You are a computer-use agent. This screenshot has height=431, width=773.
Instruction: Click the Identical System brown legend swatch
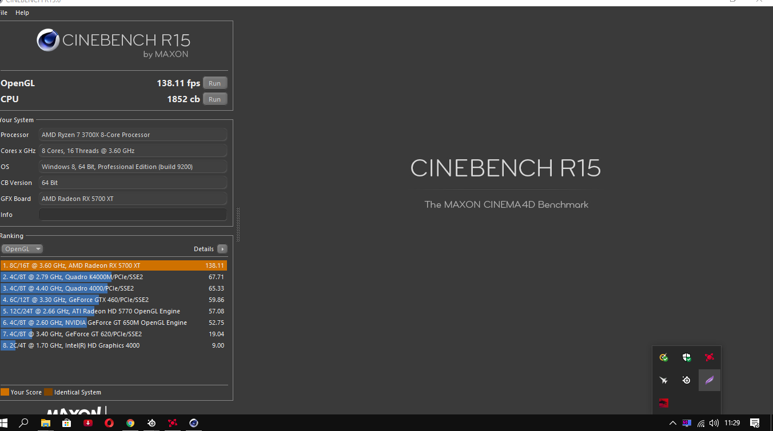click(x=49, y=392)
